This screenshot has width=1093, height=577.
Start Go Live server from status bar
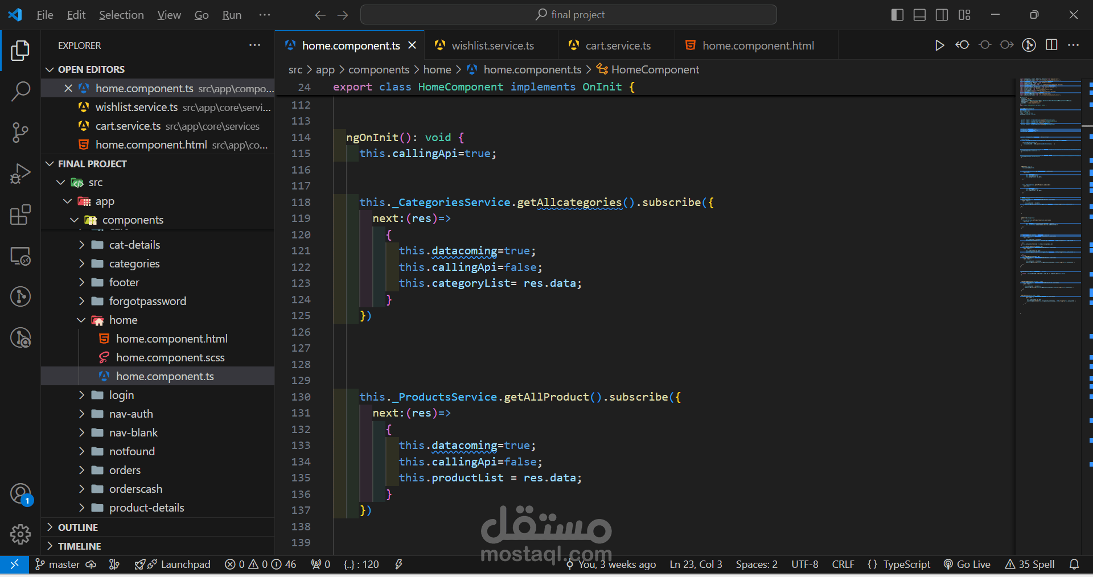[967, 564]
